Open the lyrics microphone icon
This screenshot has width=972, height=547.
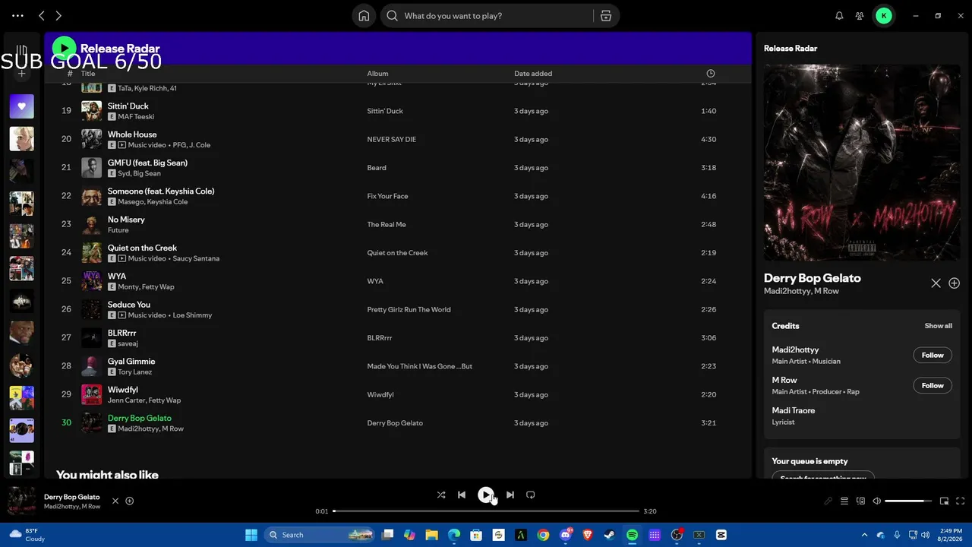828,501
